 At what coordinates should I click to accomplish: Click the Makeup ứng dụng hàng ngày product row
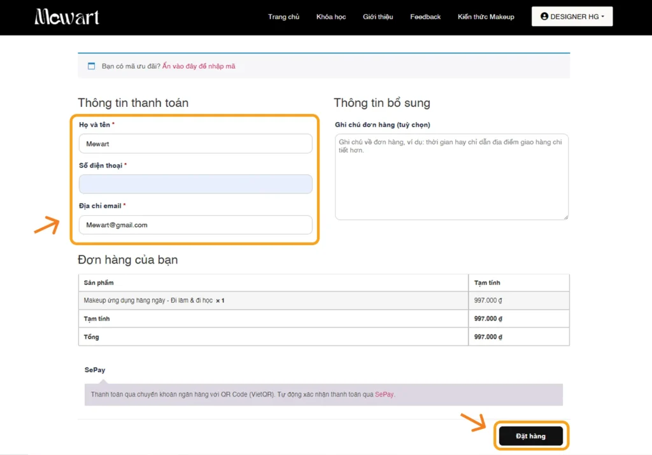coord(154,300)
